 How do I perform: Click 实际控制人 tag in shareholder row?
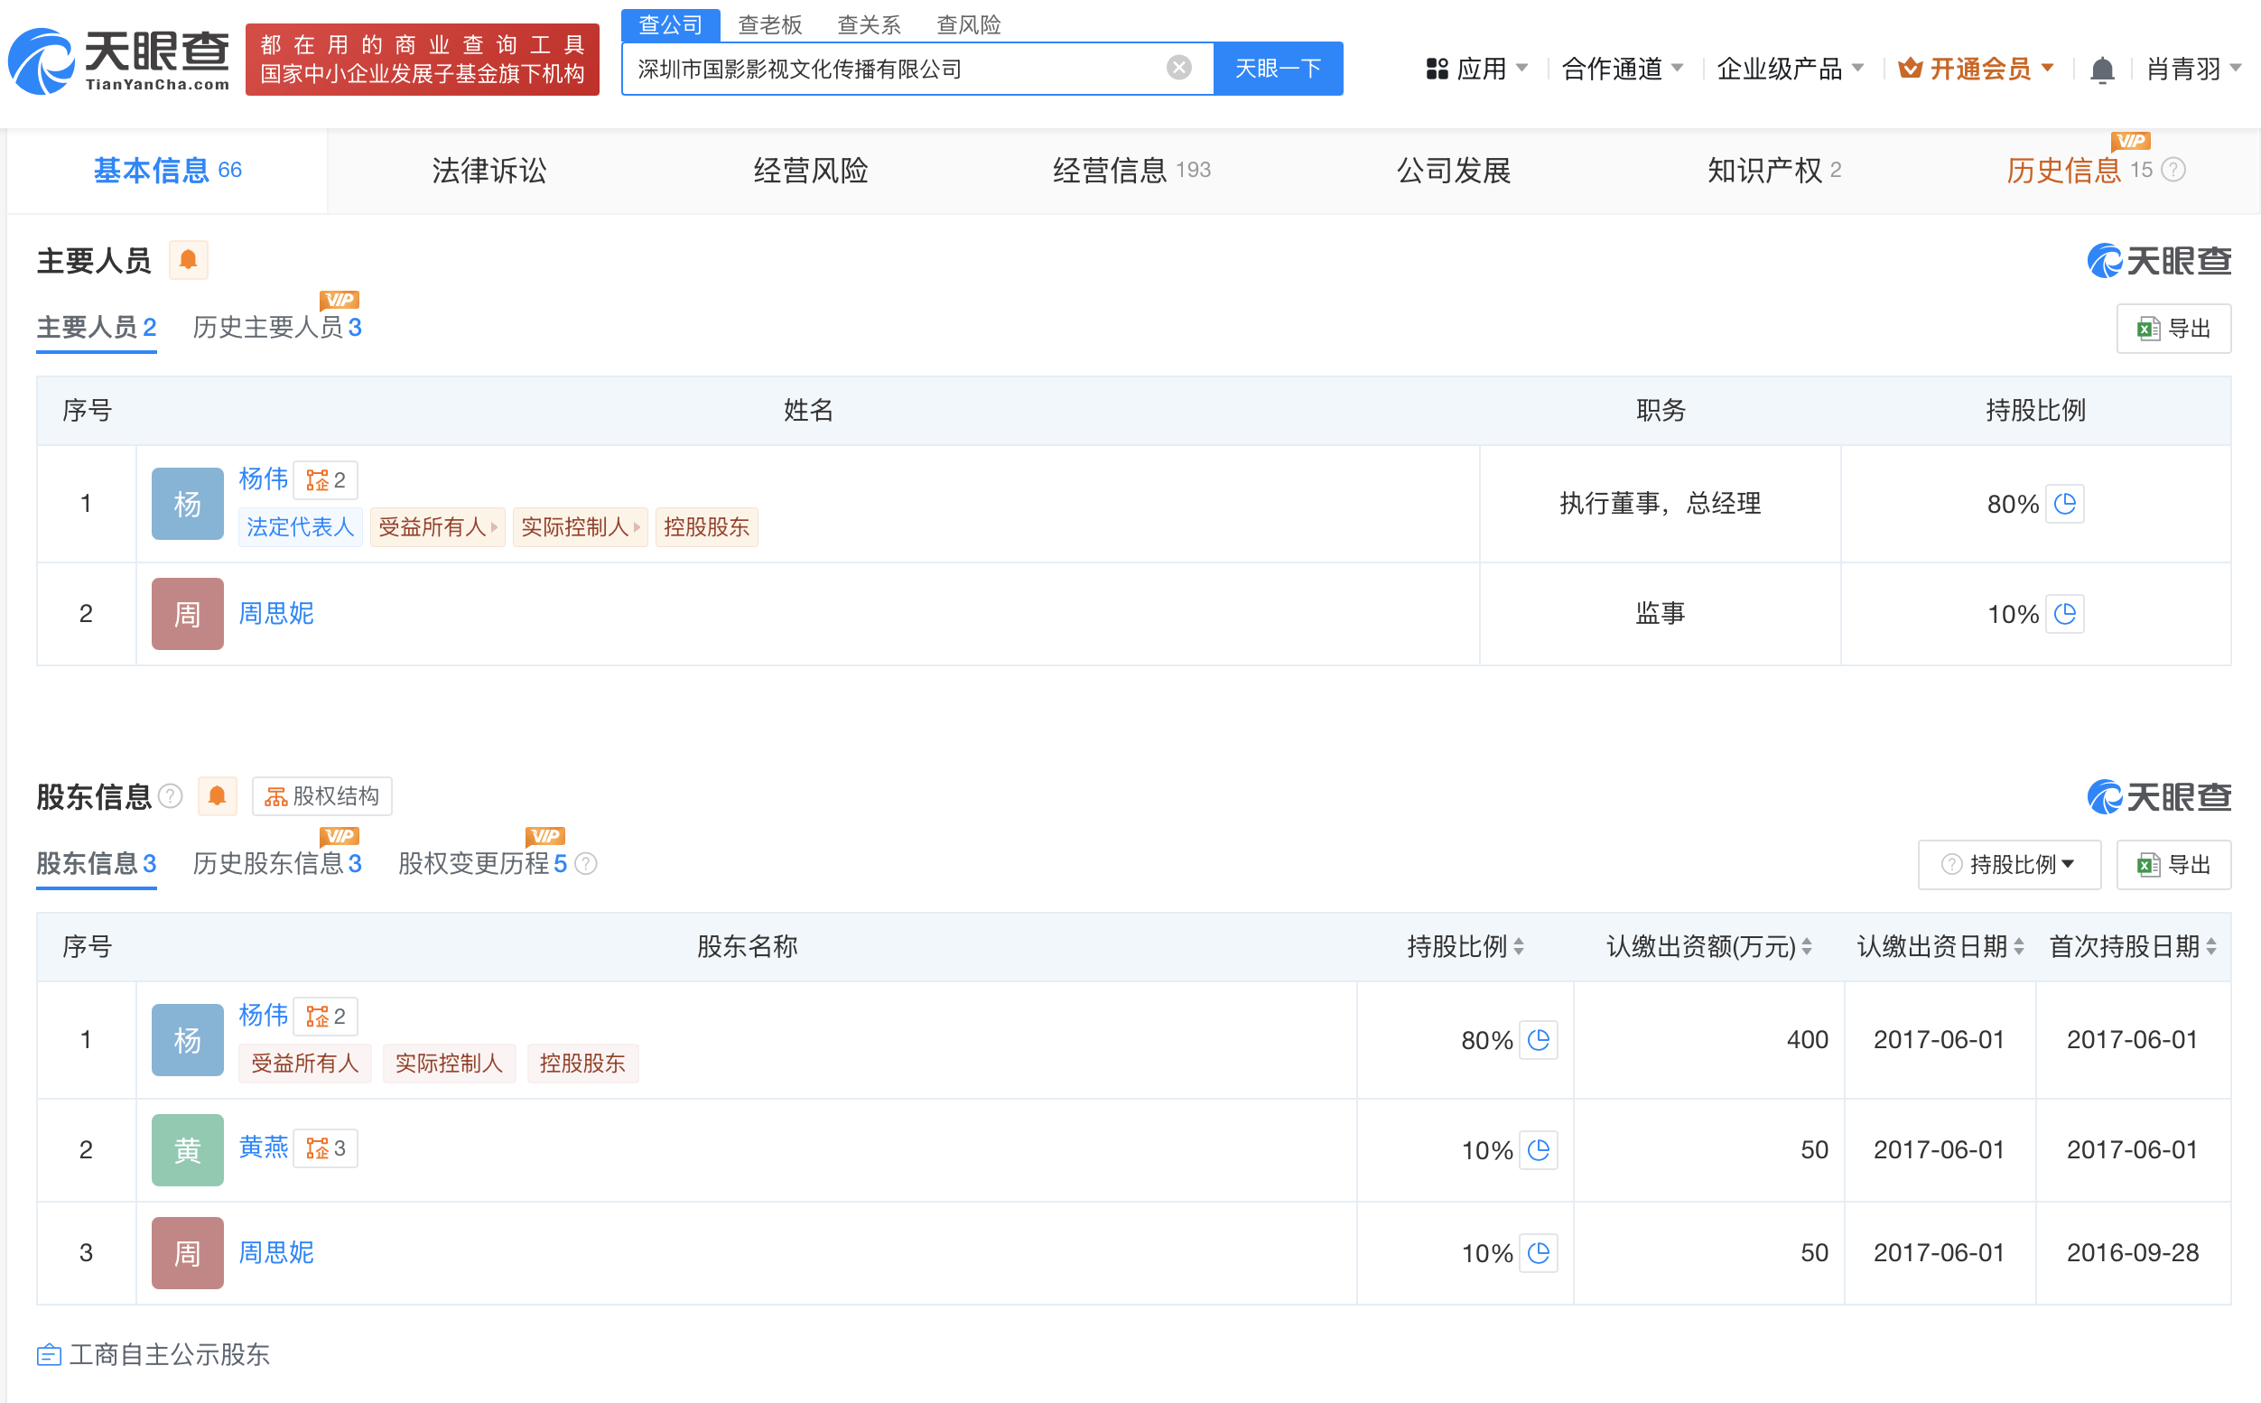[449, 1064]
